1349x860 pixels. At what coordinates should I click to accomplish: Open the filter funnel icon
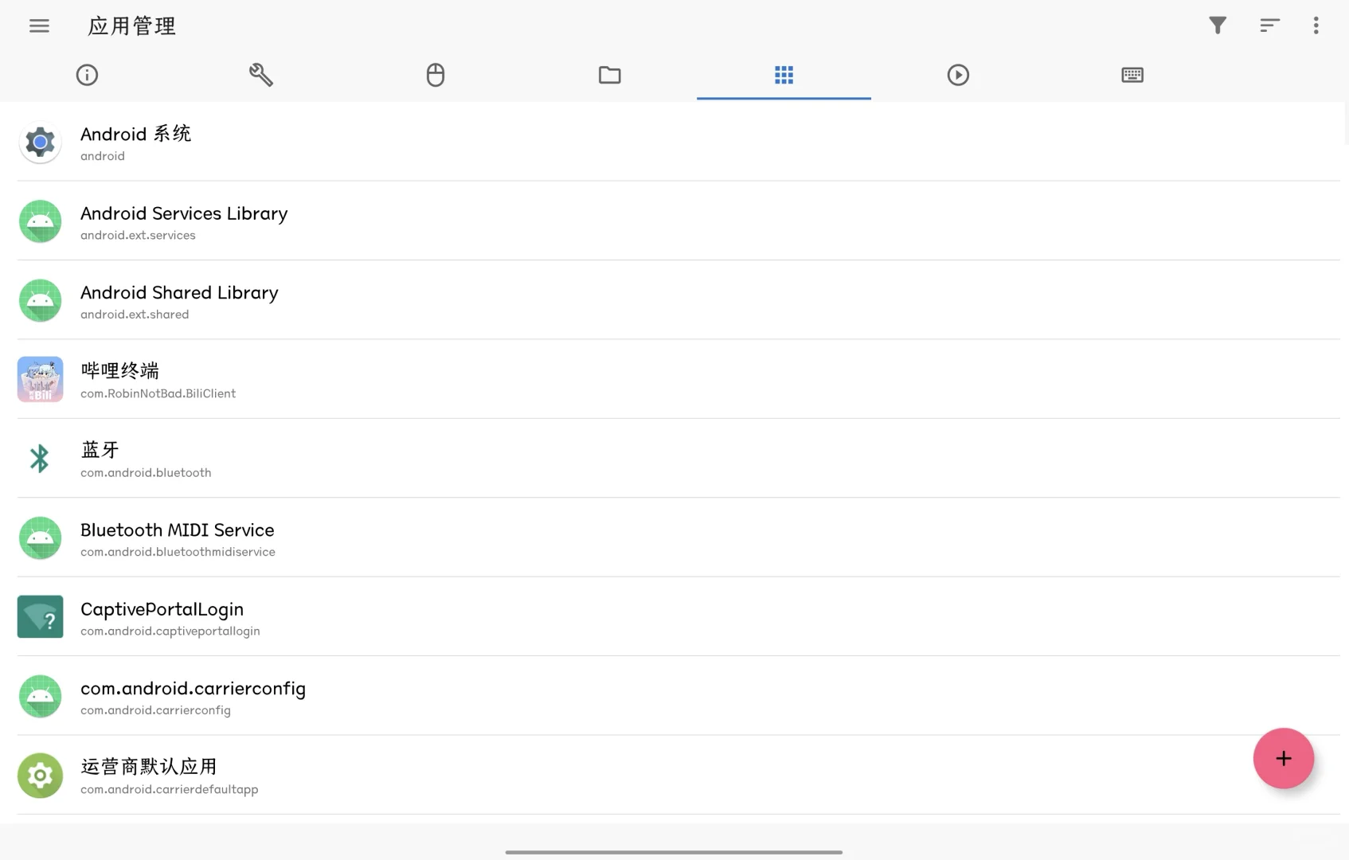coord(1218,25)
